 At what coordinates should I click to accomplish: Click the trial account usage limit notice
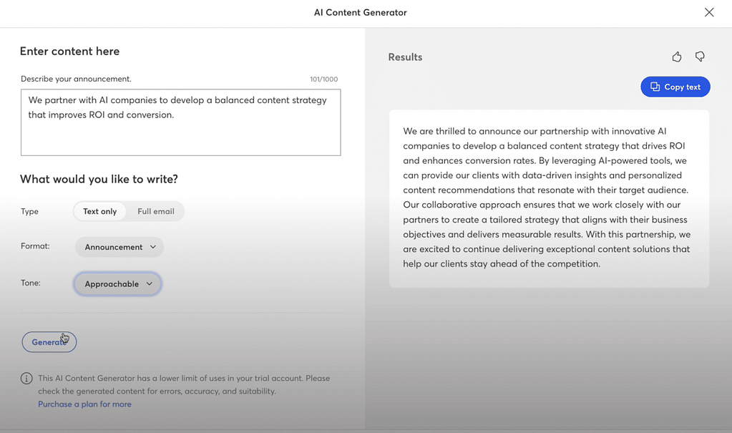(184, 384)
